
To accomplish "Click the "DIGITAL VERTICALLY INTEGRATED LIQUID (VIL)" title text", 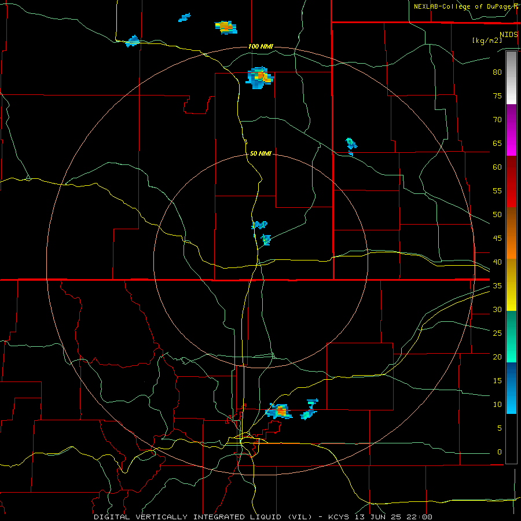I will pyautogui.click(x=203, y=517).
